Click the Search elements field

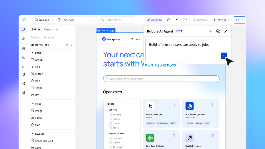pos(52,38)
